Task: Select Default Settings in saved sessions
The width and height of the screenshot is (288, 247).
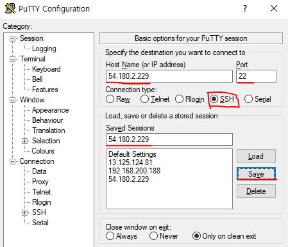Action: pos(132,154)
